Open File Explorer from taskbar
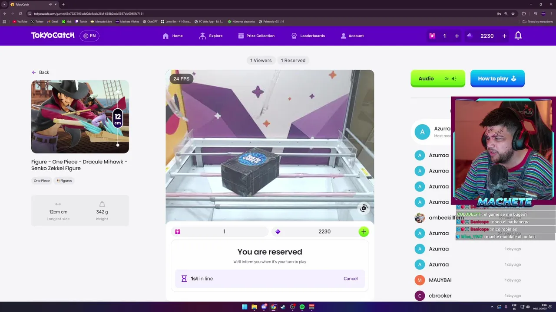Screen dimensions: 556x312 click(x=254, y=307)
